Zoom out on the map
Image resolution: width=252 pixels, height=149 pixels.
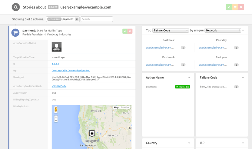coord(56,120)
